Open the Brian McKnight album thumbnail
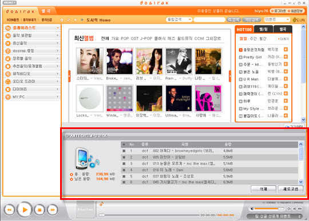 pyautogui.click(x=179, y=98)
